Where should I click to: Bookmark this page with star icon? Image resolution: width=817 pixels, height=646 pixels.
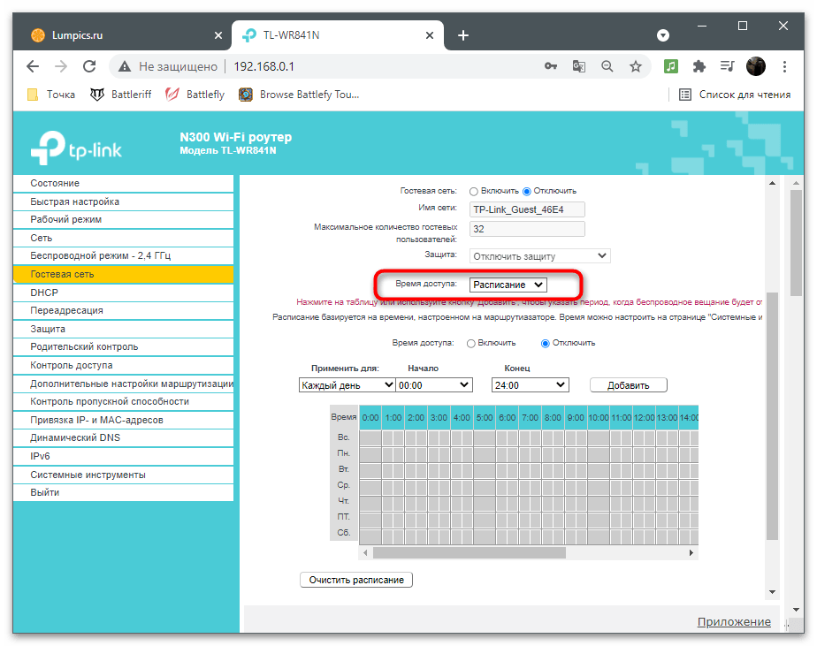tap(635, 66)
